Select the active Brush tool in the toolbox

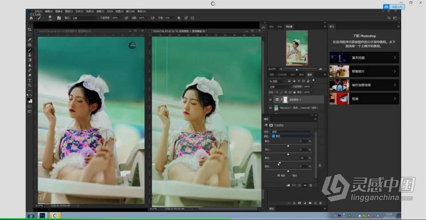[x=30, y=50]
